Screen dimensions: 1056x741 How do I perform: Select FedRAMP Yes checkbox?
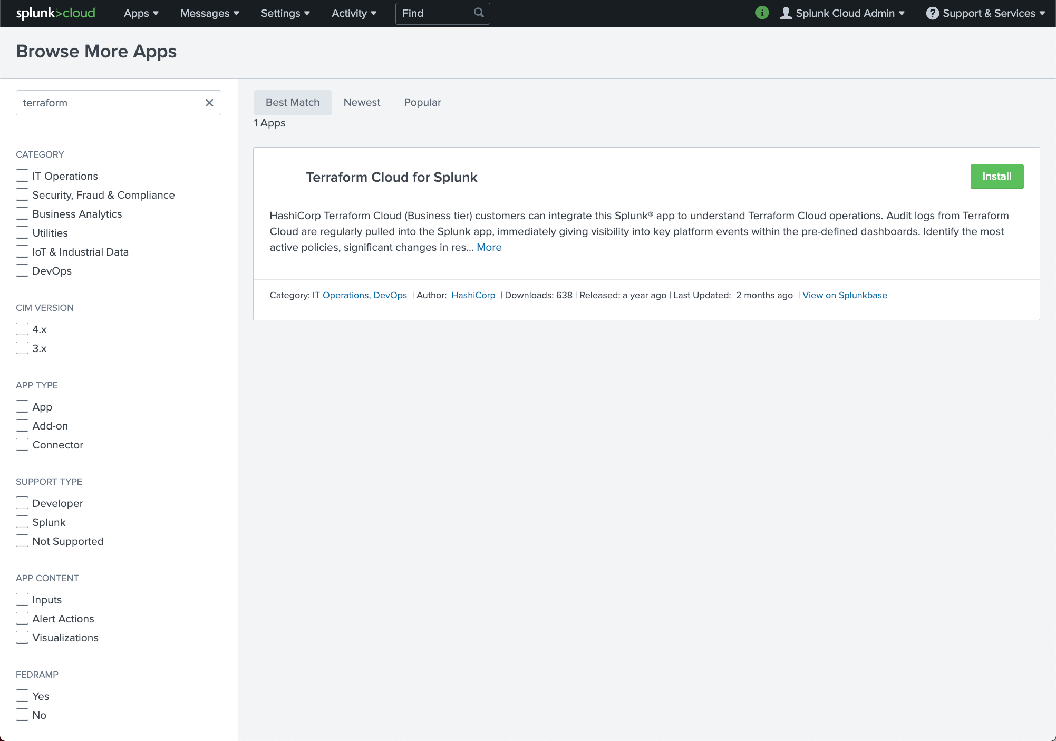22,696
